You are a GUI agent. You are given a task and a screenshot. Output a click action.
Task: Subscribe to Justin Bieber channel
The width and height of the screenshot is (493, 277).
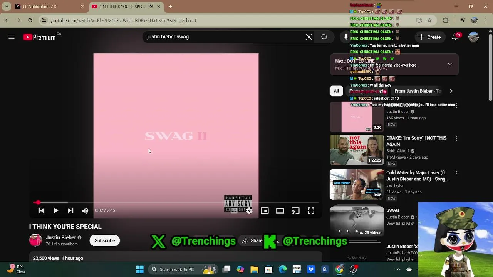pyautogui.click(x=105, y=240)
